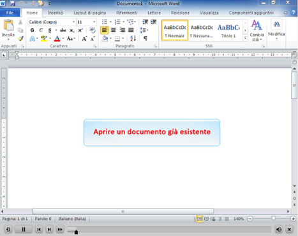The image size is (298, 236).
Task: Click the Grow Font icon
Action: pos(84,38)
